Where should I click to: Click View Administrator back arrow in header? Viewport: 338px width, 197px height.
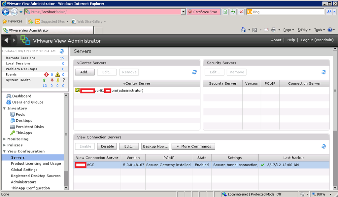(6, 40)
